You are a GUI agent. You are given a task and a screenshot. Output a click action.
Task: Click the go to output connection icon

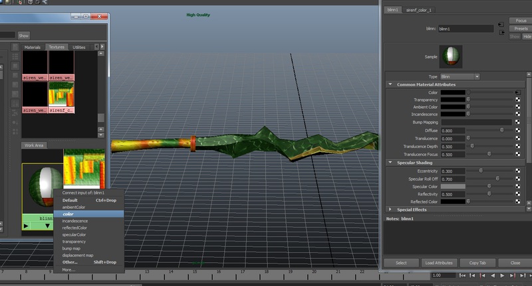point(502,33)
